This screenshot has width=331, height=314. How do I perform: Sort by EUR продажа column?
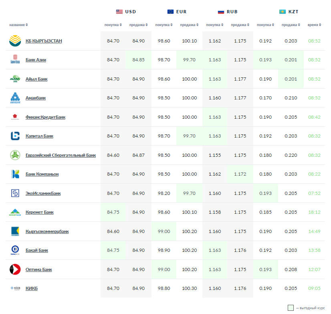(189, 25)
